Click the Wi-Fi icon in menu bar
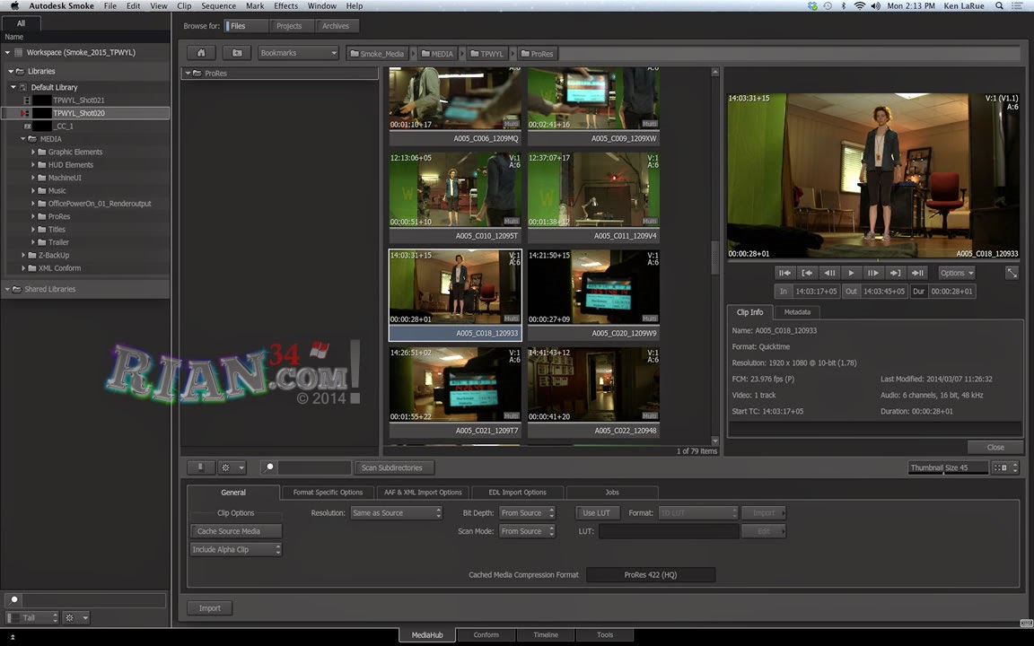The width and height of the screenshot is (1034, 646). (859, 6)
